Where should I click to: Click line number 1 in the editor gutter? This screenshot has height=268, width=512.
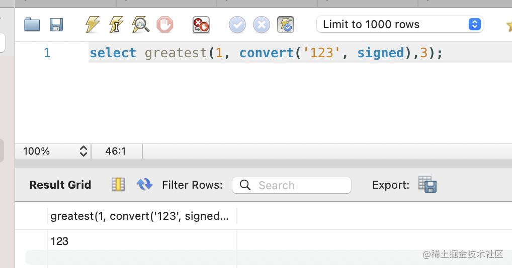(x=47, y=53)
